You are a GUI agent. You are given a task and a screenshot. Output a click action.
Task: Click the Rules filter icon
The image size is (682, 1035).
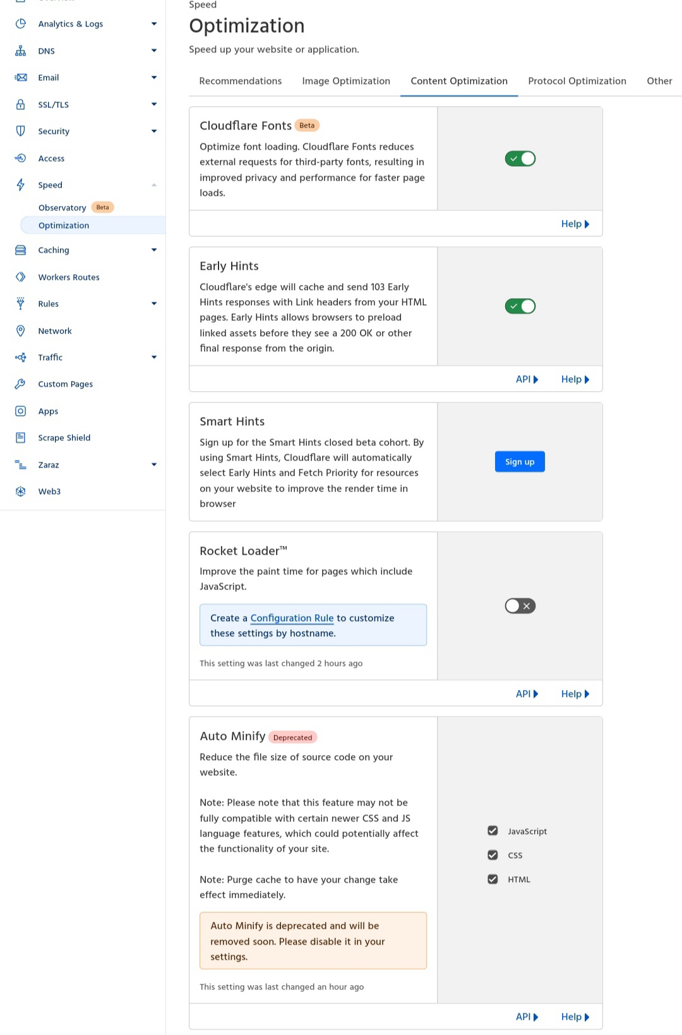click(x=21, y=303)
